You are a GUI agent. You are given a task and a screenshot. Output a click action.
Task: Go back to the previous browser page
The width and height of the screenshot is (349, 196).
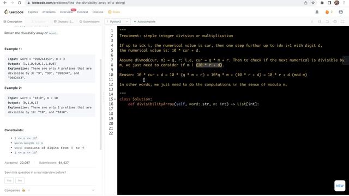point(5,3)
